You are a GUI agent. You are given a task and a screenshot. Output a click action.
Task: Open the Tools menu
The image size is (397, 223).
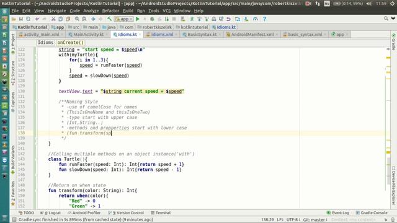pos(153,11)
